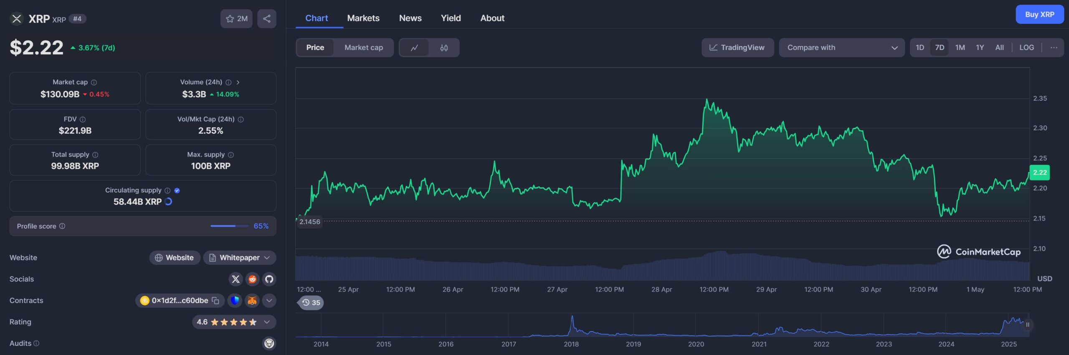
Task: Open XRP Reddit social link
Action: tap(253, 279)
